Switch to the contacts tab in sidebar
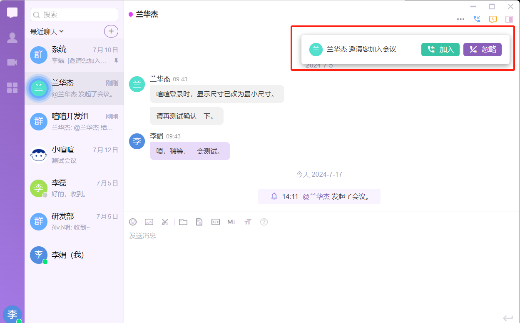 (x=12, y=38)
